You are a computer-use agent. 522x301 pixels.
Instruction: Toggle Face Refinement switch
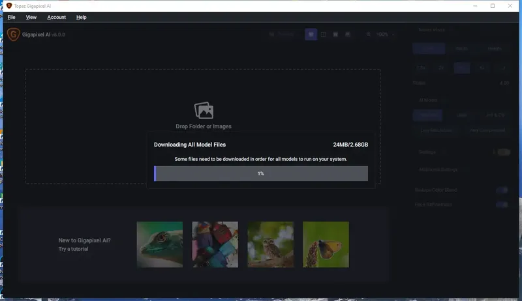(502, 205)
